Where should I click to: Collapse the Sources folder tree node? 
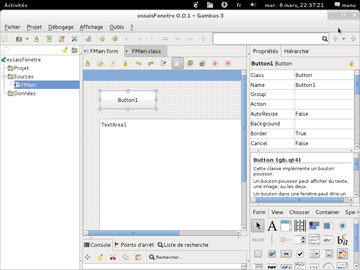[4, 76]
